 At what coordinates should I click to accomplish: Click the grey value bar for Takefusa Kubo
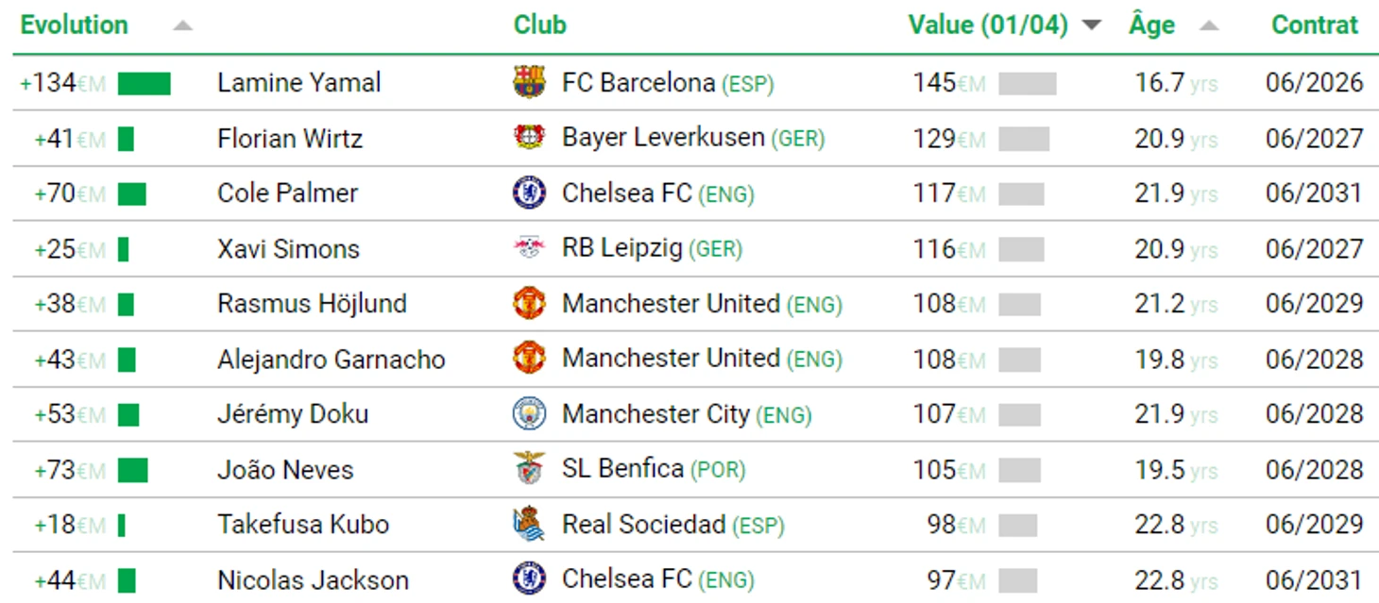[x=1017, y=525]
